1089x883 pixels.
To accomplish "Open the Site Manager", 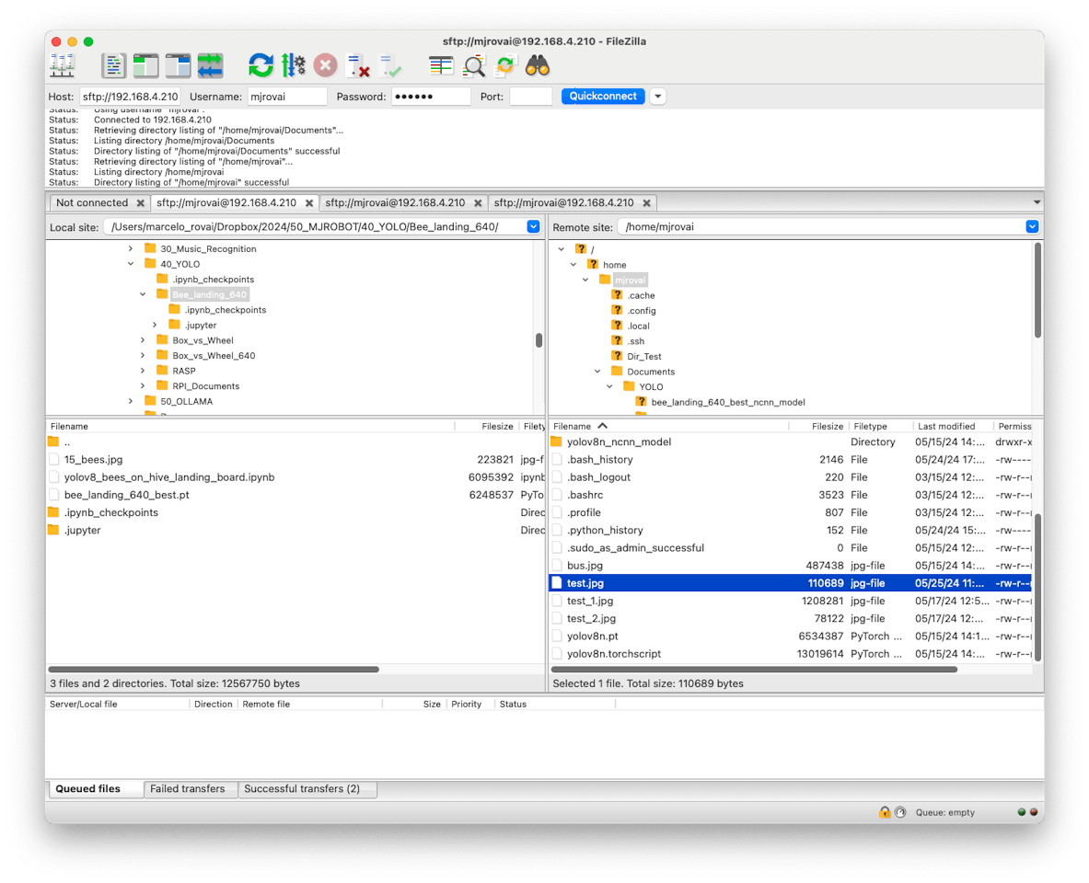I will tap(63, 65).
